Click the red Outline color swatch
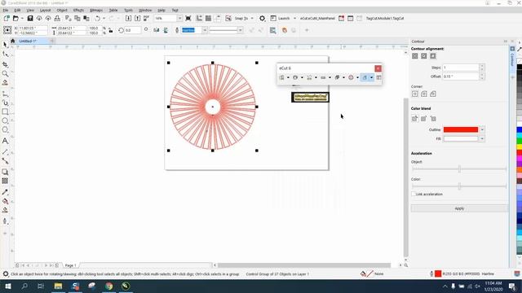This screenshot has height=293, width=522. pyautogui.click(x=461, y=130)
